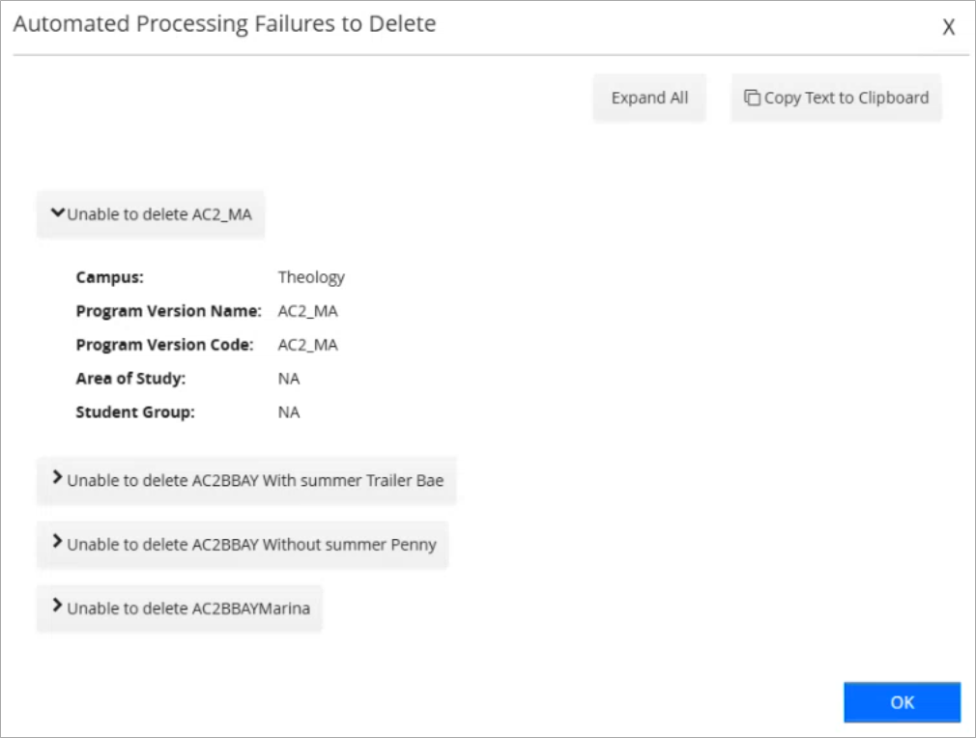Confirm the dialog with OK
The image size is (976, 738).
pos(901,702)
